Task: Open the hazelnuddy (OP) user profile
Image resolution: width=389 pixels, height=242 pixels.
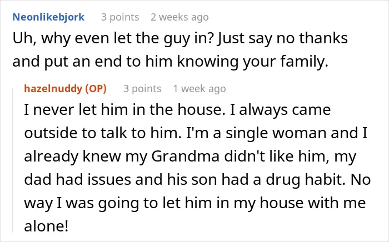Action: point(65,89)
